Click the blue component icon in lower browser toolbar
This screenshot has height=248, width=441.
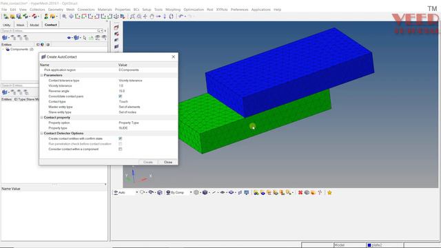click(x=5, y=92)
